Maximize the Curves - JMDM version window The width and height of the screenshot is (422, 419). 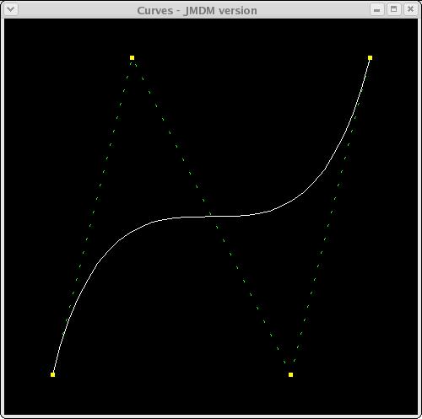point(393,9)
